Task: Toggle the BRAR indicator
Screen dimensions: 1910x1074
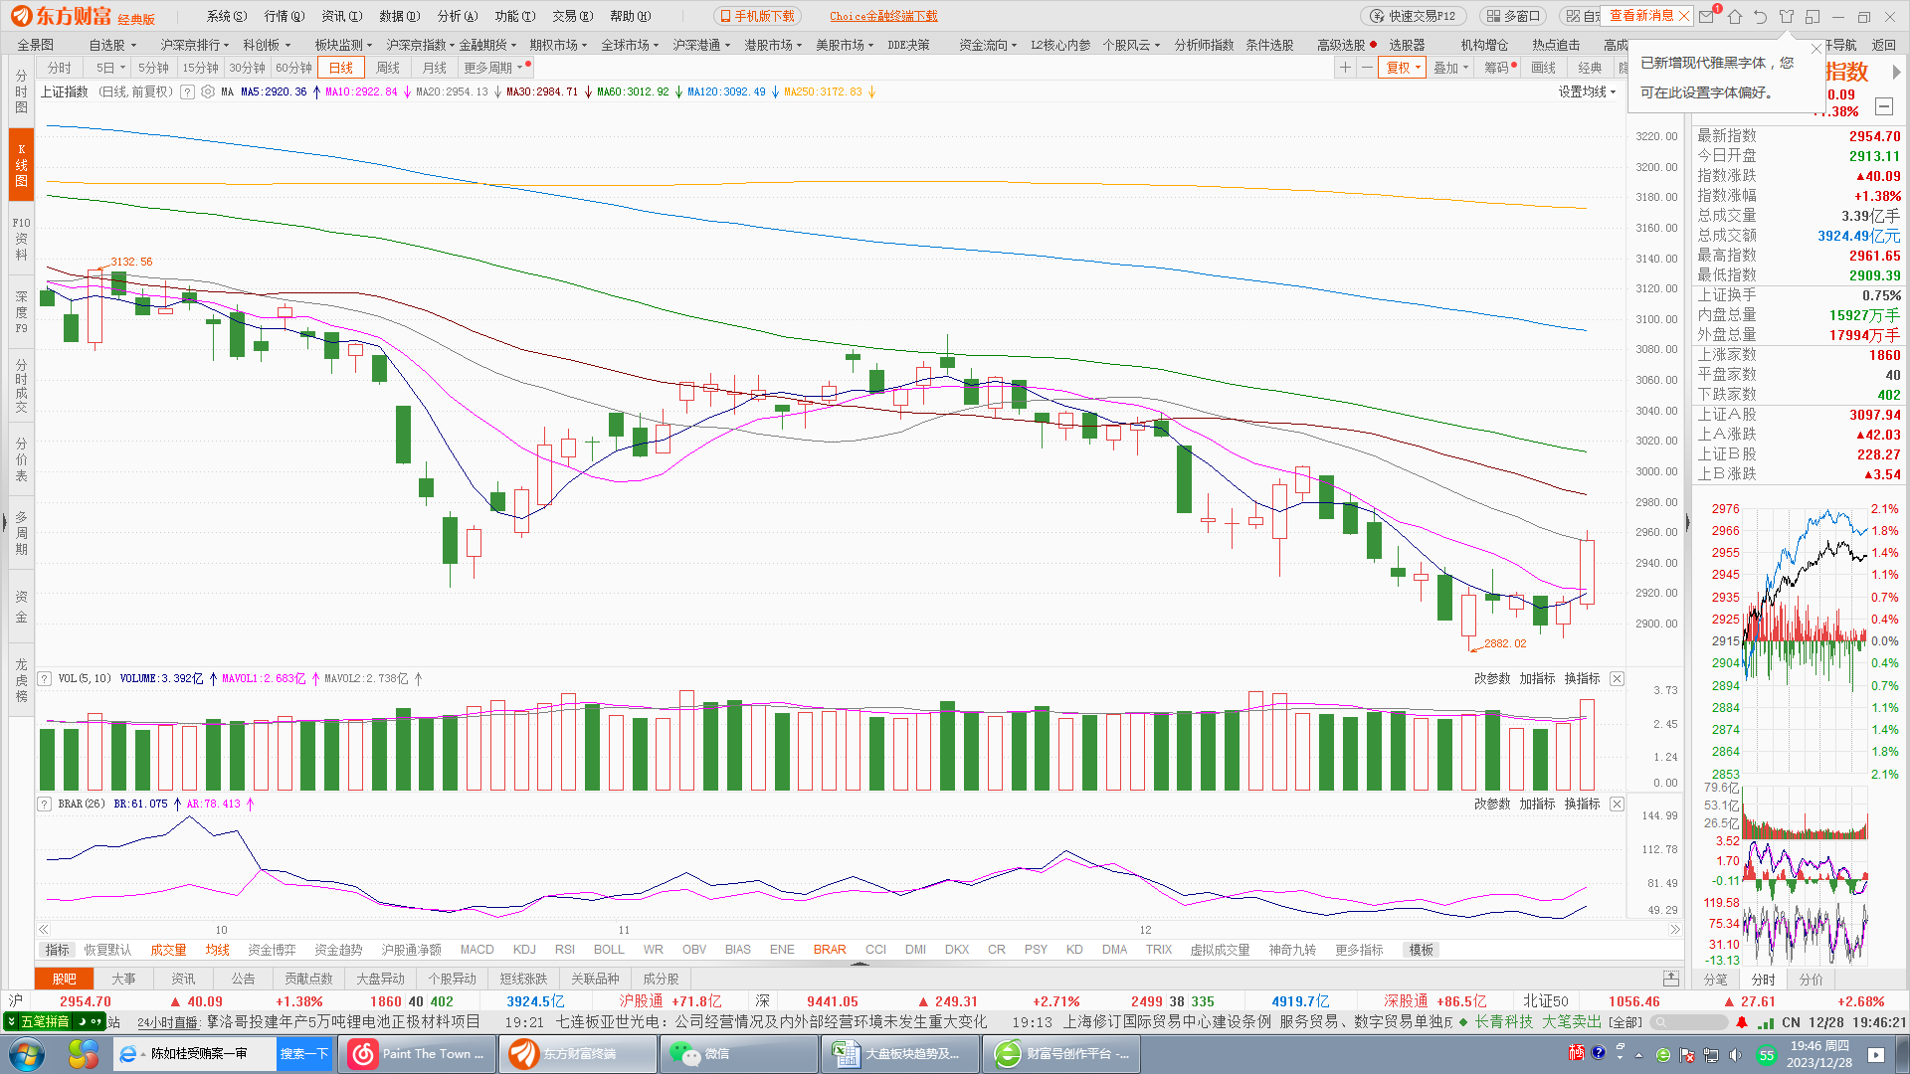Action: [x=830, y=950]
